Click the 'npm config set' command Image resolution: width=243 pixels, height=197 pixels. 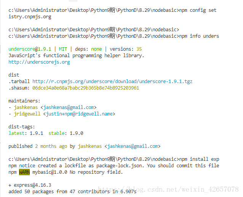click(198, 10)
